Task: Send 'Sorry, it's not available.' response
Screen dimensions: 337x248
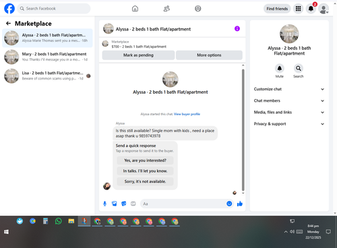Action: click(145, 181)
